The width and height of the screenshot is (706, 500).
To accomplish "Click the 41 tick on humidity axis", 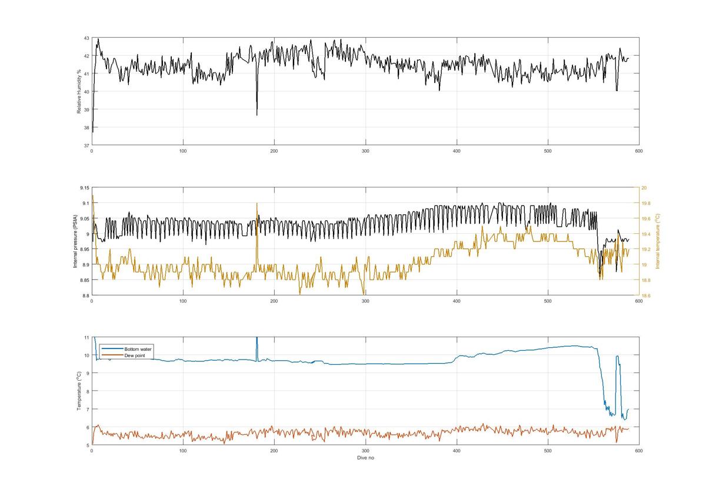I will [x=86, y=74].
